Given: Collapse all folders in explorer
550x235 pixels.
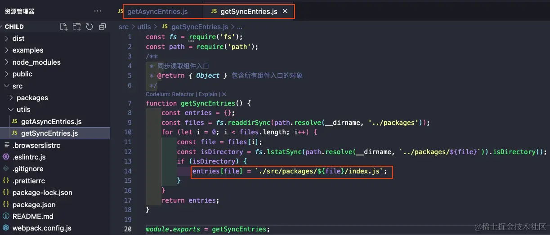Looking at the screenshot, I should 102,27.
